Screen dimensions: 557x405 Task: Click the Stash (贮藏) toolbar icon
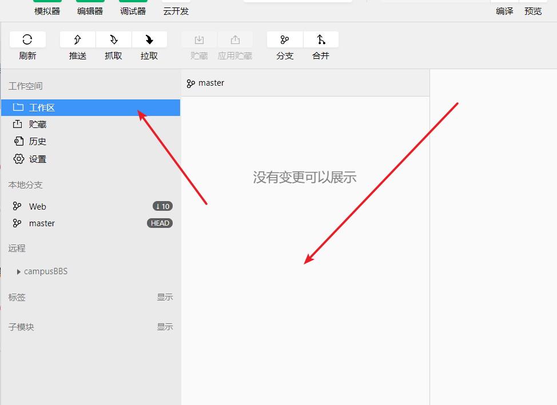199,39
